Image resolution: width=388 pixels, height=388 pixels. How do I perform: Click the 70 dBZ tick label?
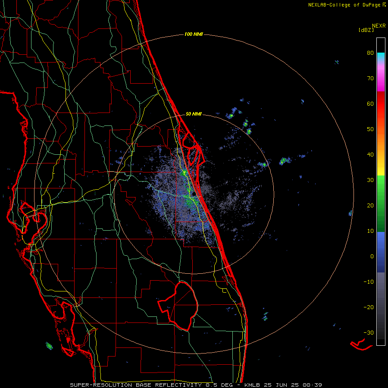tap(370, 78)
